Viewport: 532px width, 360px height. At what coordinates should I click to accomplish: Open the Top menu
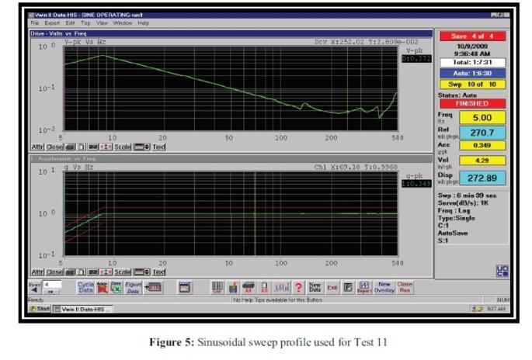coord(85,23)
